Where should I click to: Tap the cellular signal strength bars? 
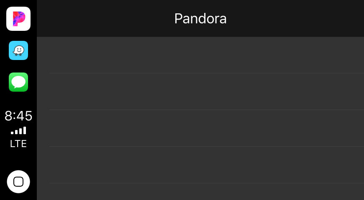coord(18,131)
